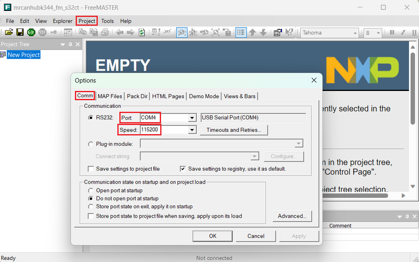Open the Port dropdown arrow

[192, 117]
